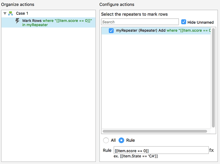Open the fx expression editor

(x=211, y=150)
